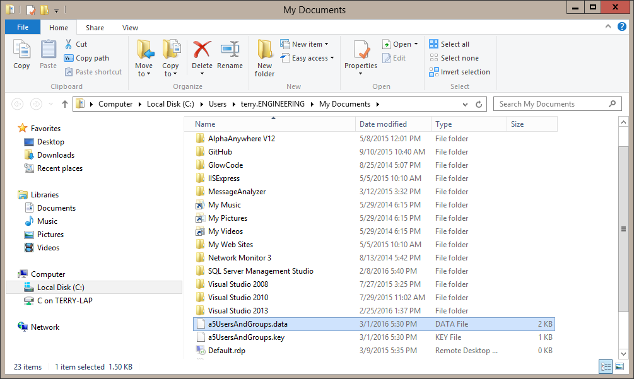Sort by the Type column header
Screen dimensions: 634x379
[469, 124]
